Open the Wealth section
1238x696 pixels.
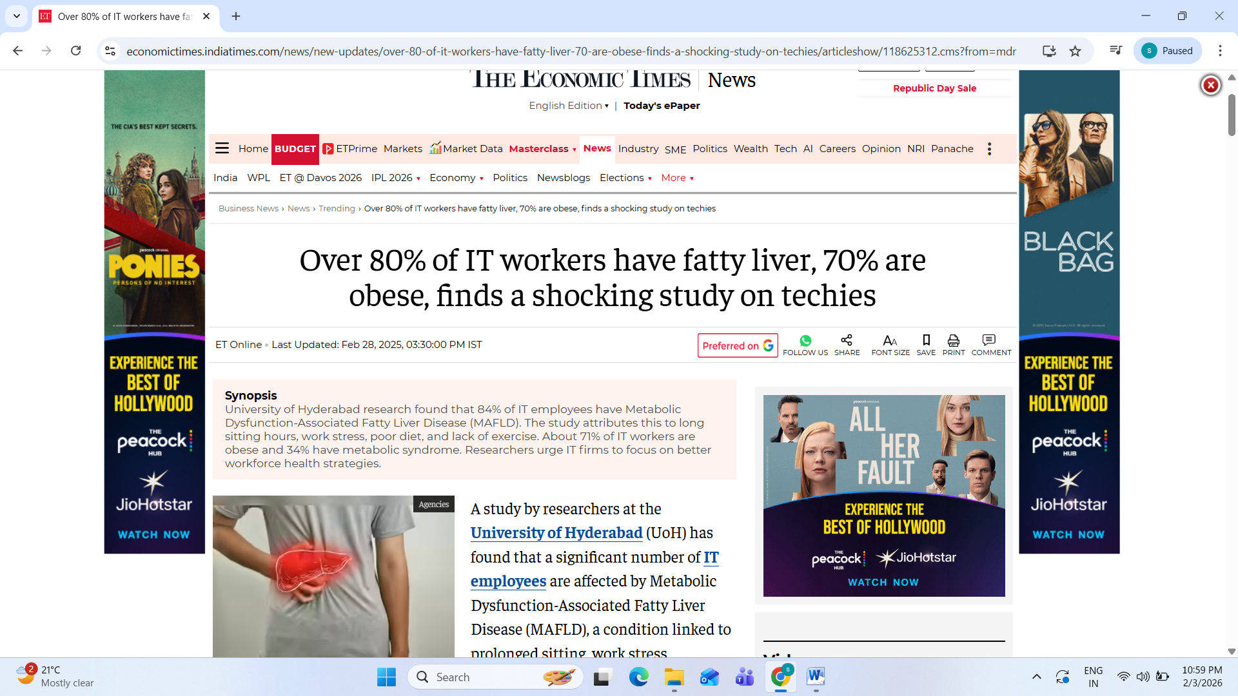pyautogui.click(x=751, y=149)
